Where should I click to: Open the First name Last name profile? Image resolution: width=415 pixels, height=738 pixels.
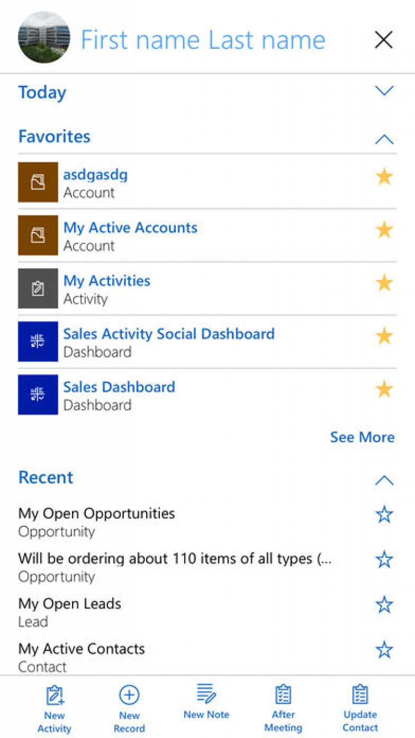tap(203, 40)
